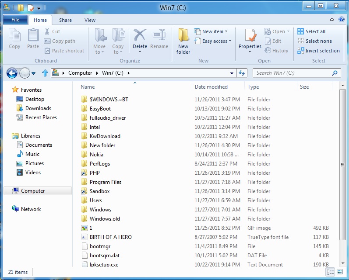Screen dimensions: 349x280
Task: Sort by Size column header
Action: click(304, 87)
